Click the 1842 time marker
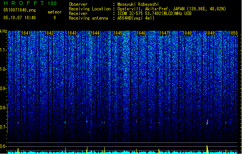The width and height of the screenshot is (242, 154). [49, 33]
